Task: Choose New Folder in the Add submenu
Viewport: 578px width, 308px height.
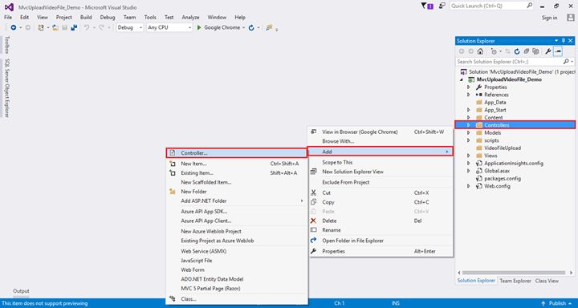Action: (236, 192)
